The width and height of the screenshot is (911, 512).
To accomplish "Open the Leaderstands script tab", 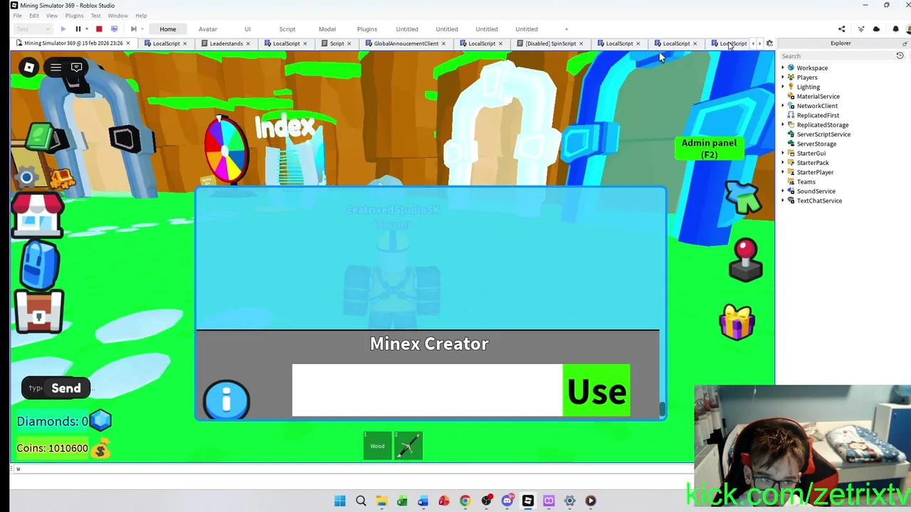I will coord(226,43).
